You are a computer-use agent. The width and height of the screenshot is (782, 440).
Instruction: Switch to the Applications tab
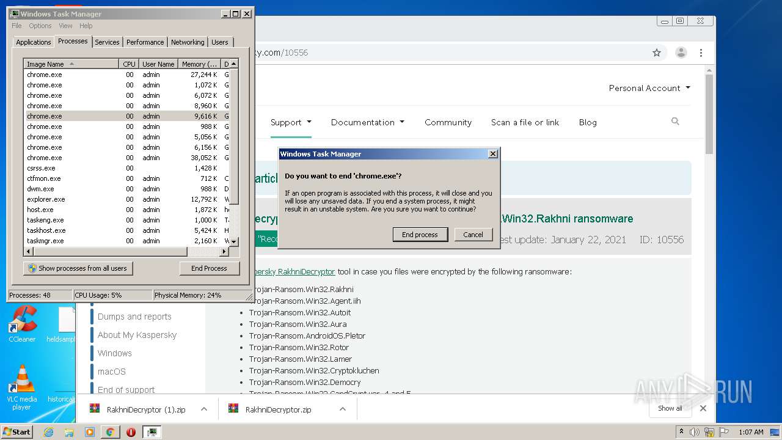[33, 42]
